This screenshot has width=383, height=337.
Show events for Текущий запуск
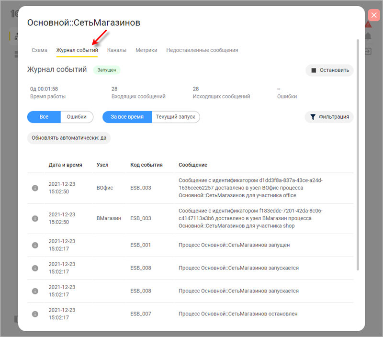pyautogui.click(x=175, y=117)
